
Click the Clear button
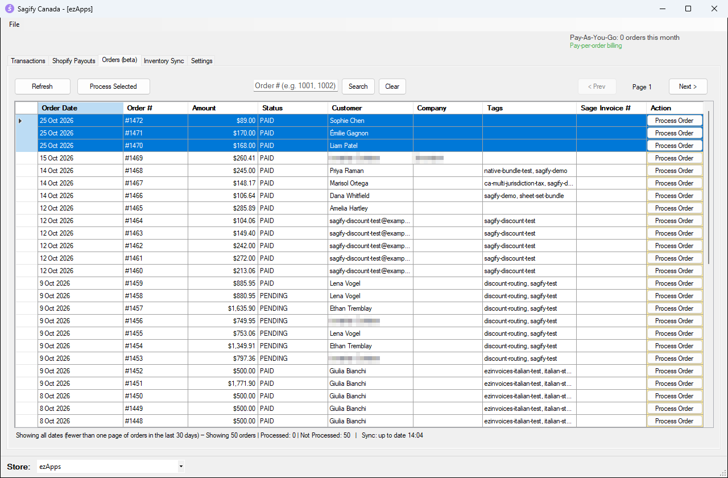click(392, 86)
